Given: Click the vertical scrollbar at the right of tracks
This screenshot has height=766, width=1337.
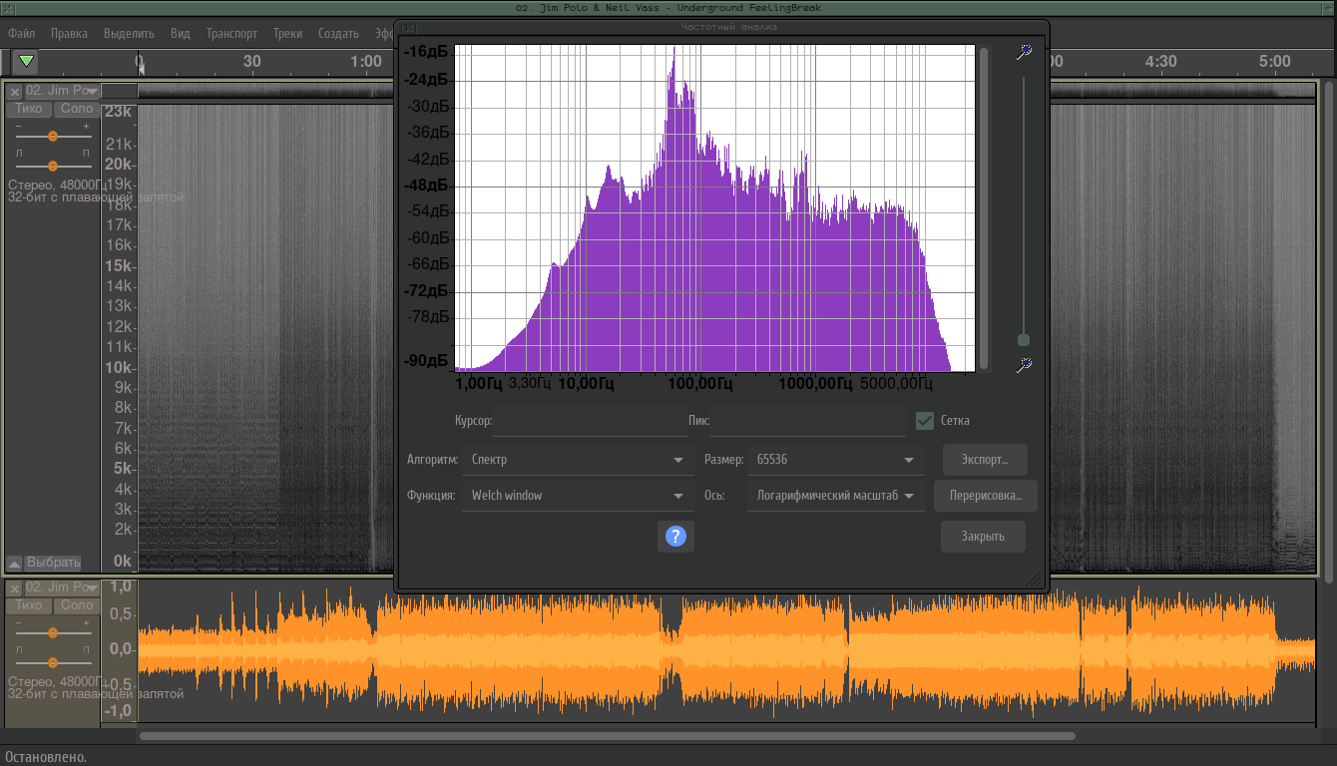Looking at the screenshot, I should pyautogui.click(x=1328, y=331).
